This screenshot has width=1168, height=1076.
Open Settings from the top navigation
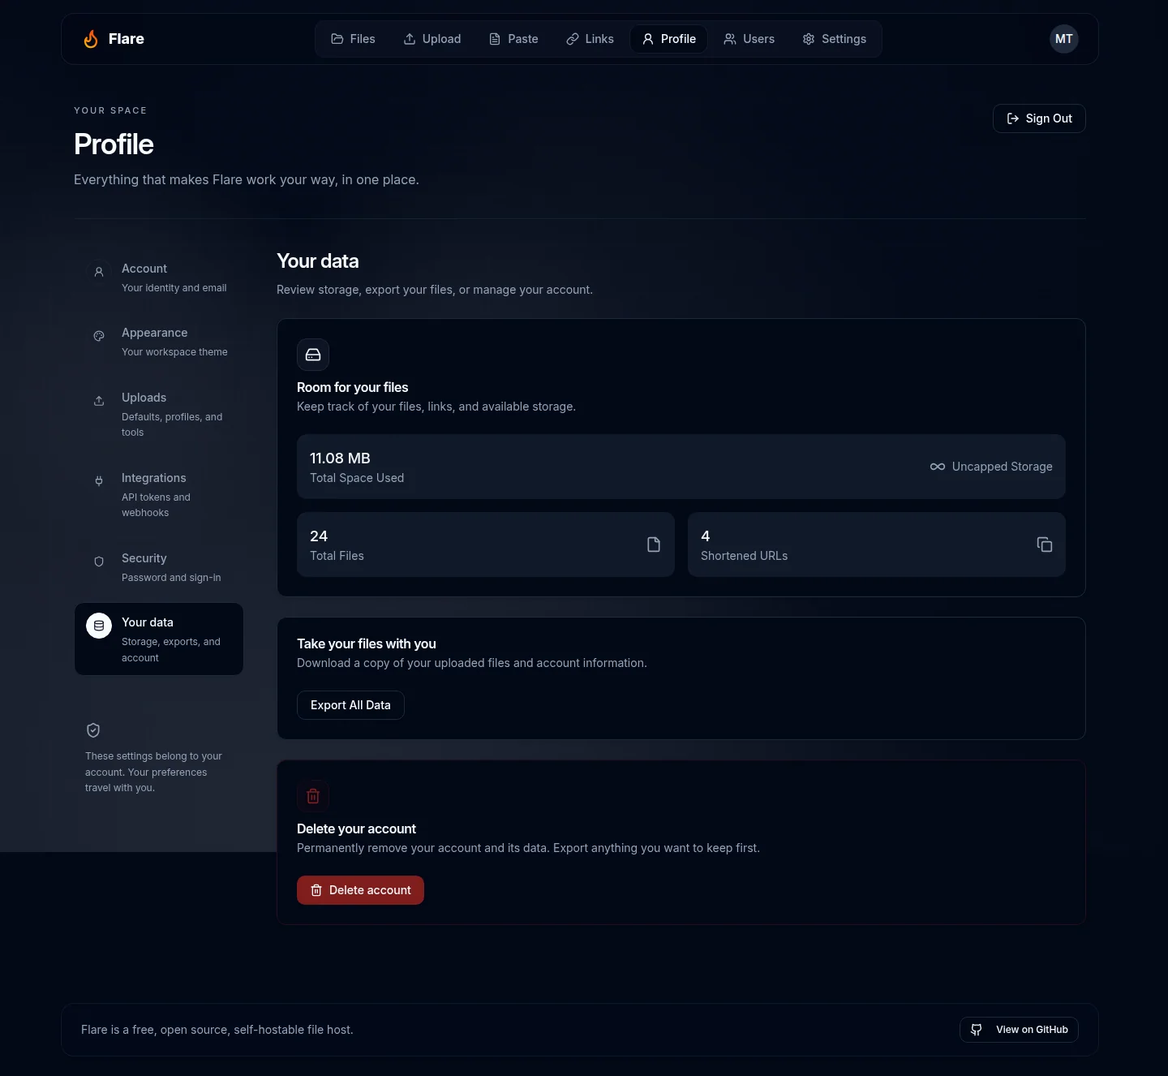point(834,39)
